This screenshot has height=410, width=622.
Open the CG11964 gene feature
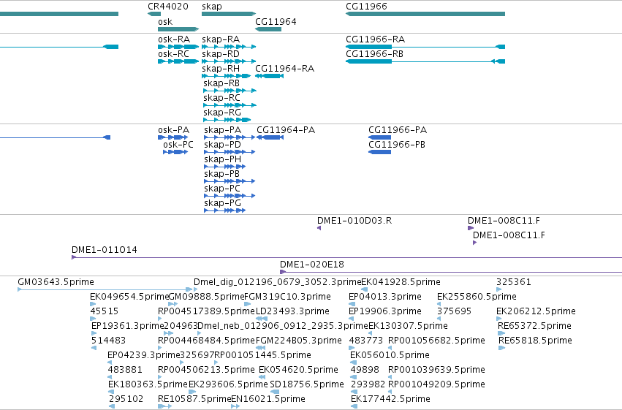point(268,29)
